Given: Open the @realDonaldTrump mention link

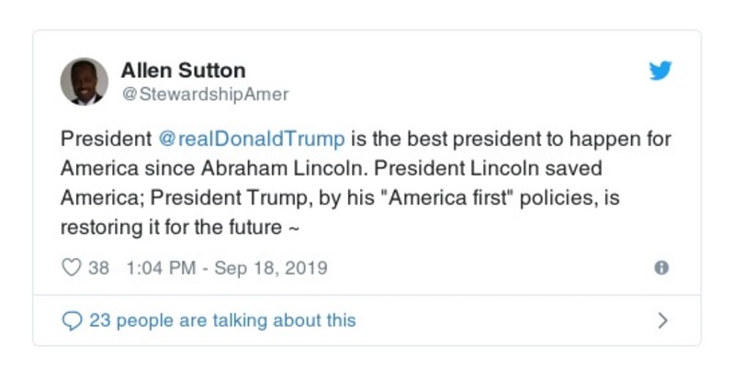Looking at the screenshot, I should point(253,140).
